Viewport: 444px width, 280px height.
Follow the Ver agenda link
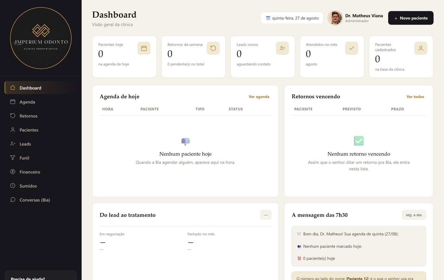259,97
